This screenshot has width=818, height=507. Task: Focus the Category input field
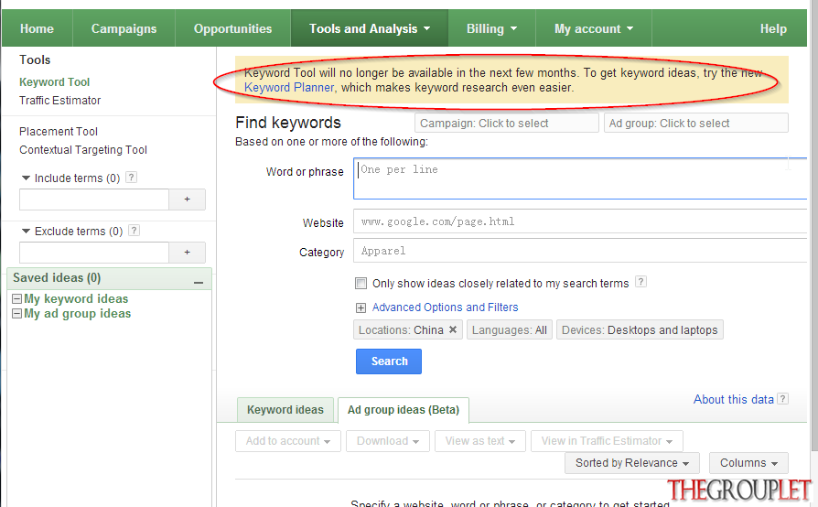point(580,251)
